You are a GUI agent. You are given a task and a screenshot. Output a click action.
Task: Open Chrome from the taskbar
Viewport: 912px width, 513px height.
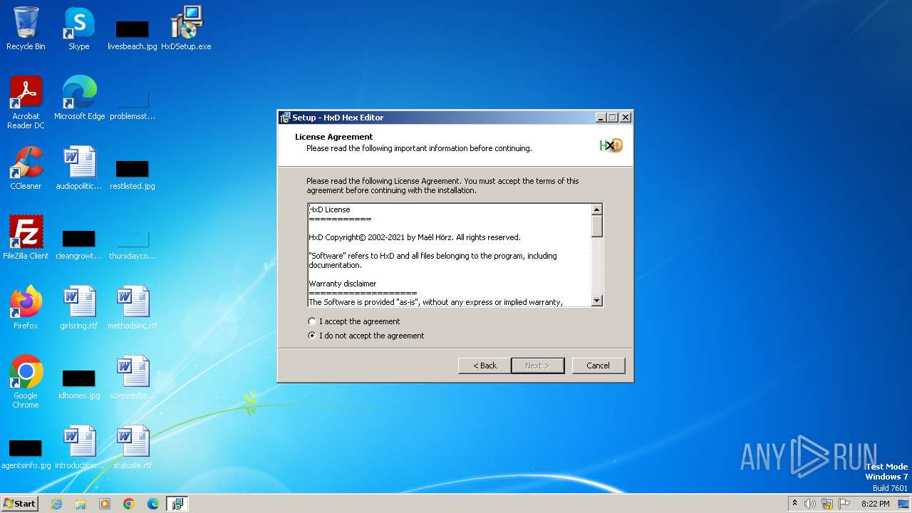[x=129, y=504]
